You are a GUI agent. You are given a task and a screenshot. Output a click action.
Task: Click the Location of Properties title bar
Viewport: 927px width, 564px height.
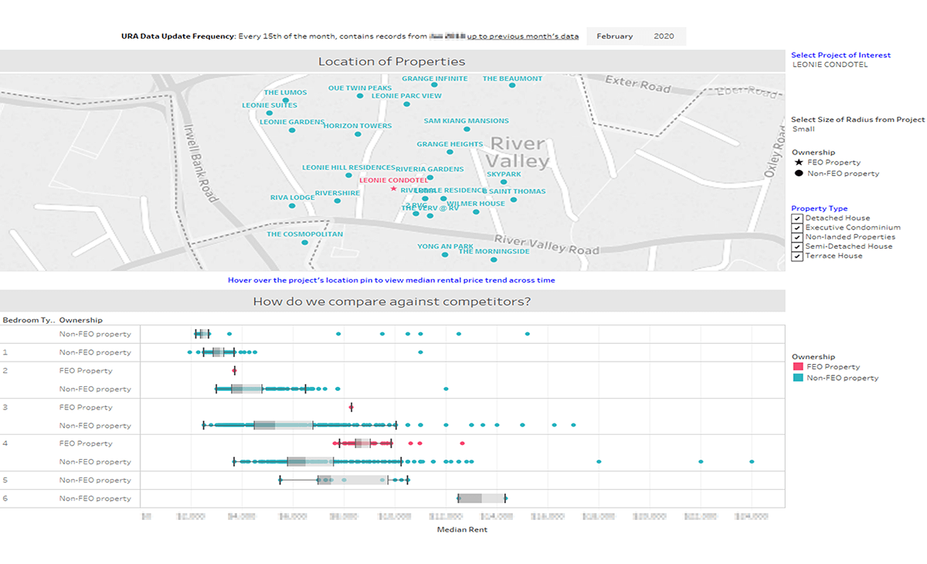pyautogui.click(x=392, y=61)
